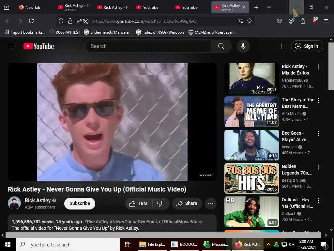This screenshot has width=334, height=251.
Task: List all tabs dropdown arrow
Action: pos(269,7)
